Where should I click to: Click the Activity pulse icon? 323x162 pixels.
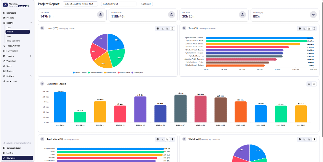[x=313, y=15]
